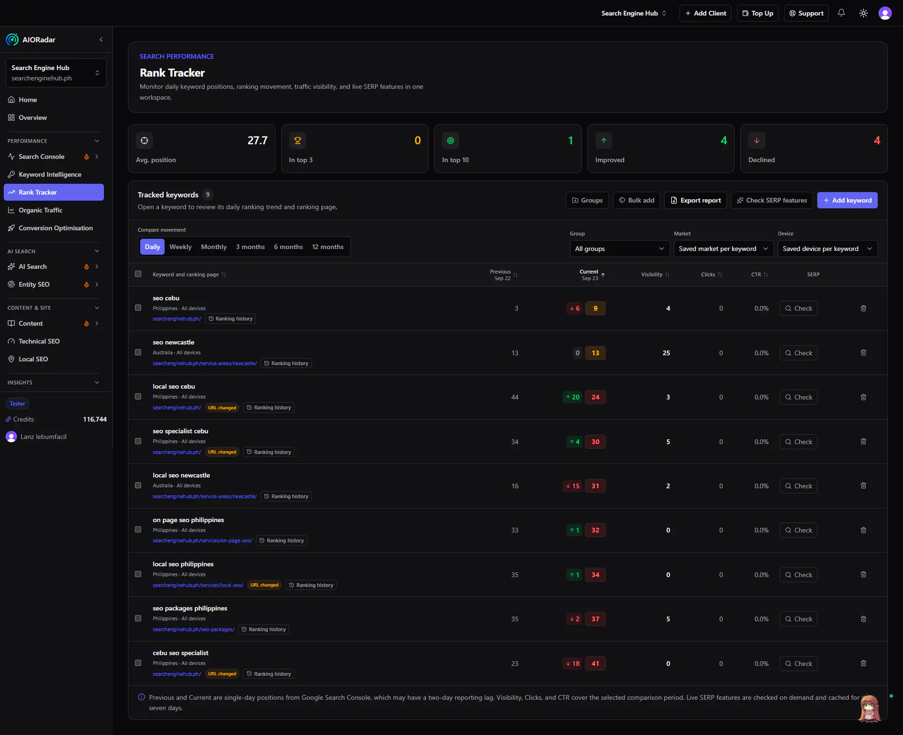
Task: Open the notifications bell
Action: tap(841, 13)
